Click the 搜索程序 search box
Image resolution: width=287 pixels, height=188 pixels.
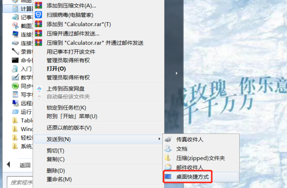[x=20, y=182]
